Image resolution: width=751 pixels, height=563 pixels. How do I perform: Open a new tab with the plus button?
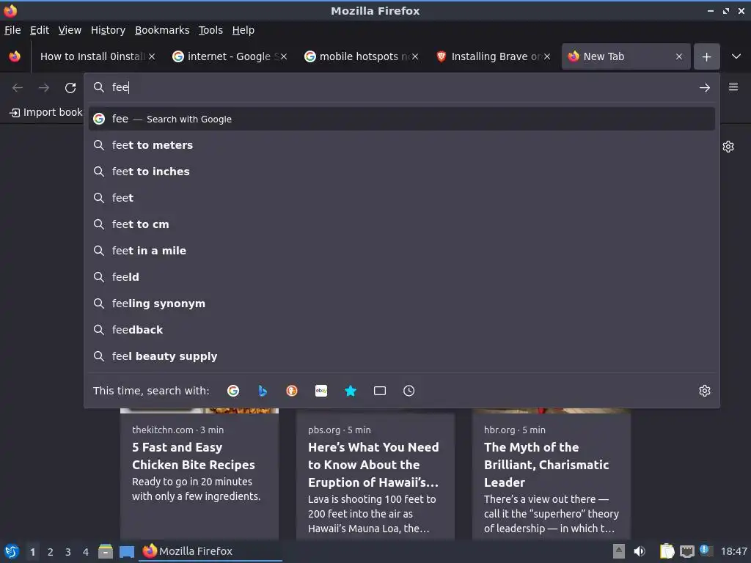[x=706, y=57]
